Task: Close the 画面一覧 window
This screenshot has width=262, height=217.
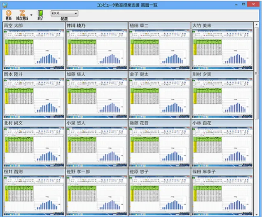Action: click(253, 5)
